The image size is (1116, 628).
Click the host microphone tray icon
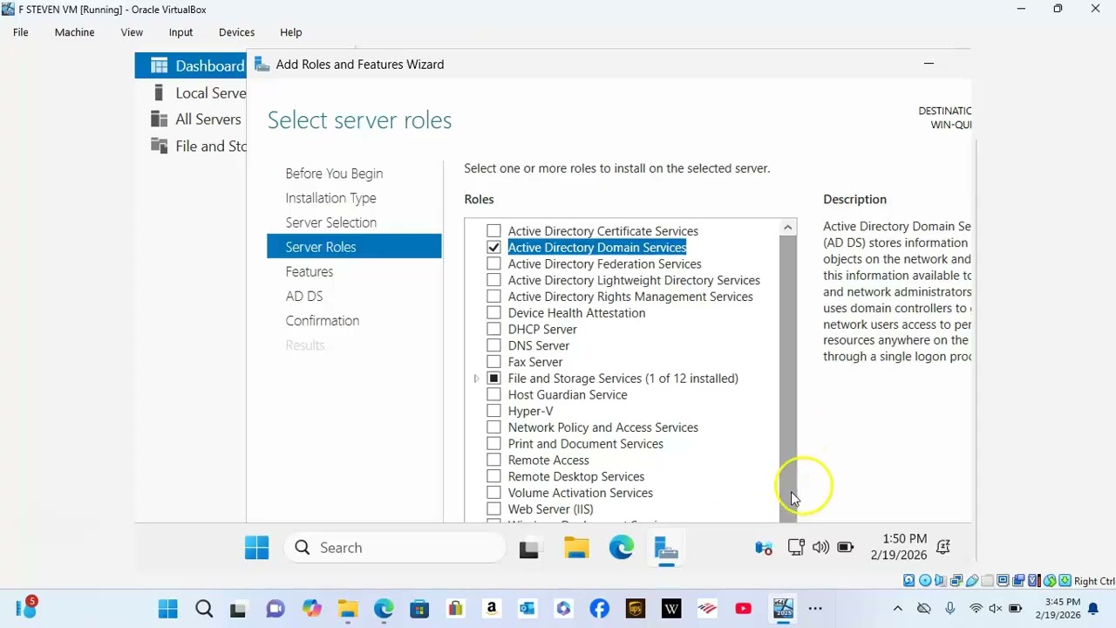(949, 609)
